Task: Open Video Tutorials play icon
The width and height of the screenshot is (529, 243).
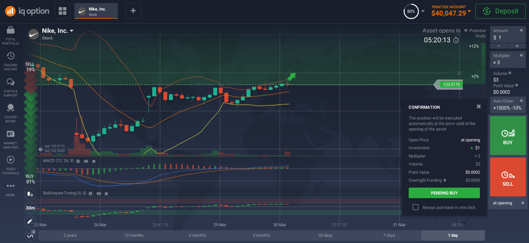Action: pyautogui.click(x=10, y=160)
